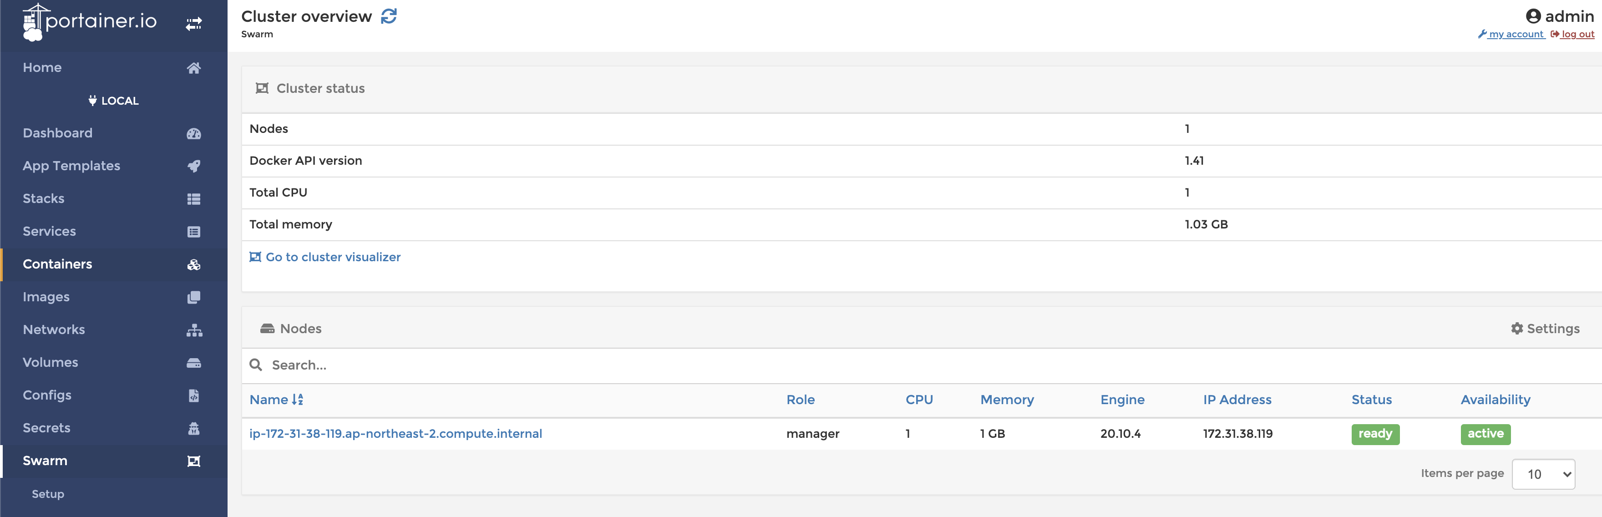
Task: Open the Swarm Setup submenu item
Action: pos(48,494)
